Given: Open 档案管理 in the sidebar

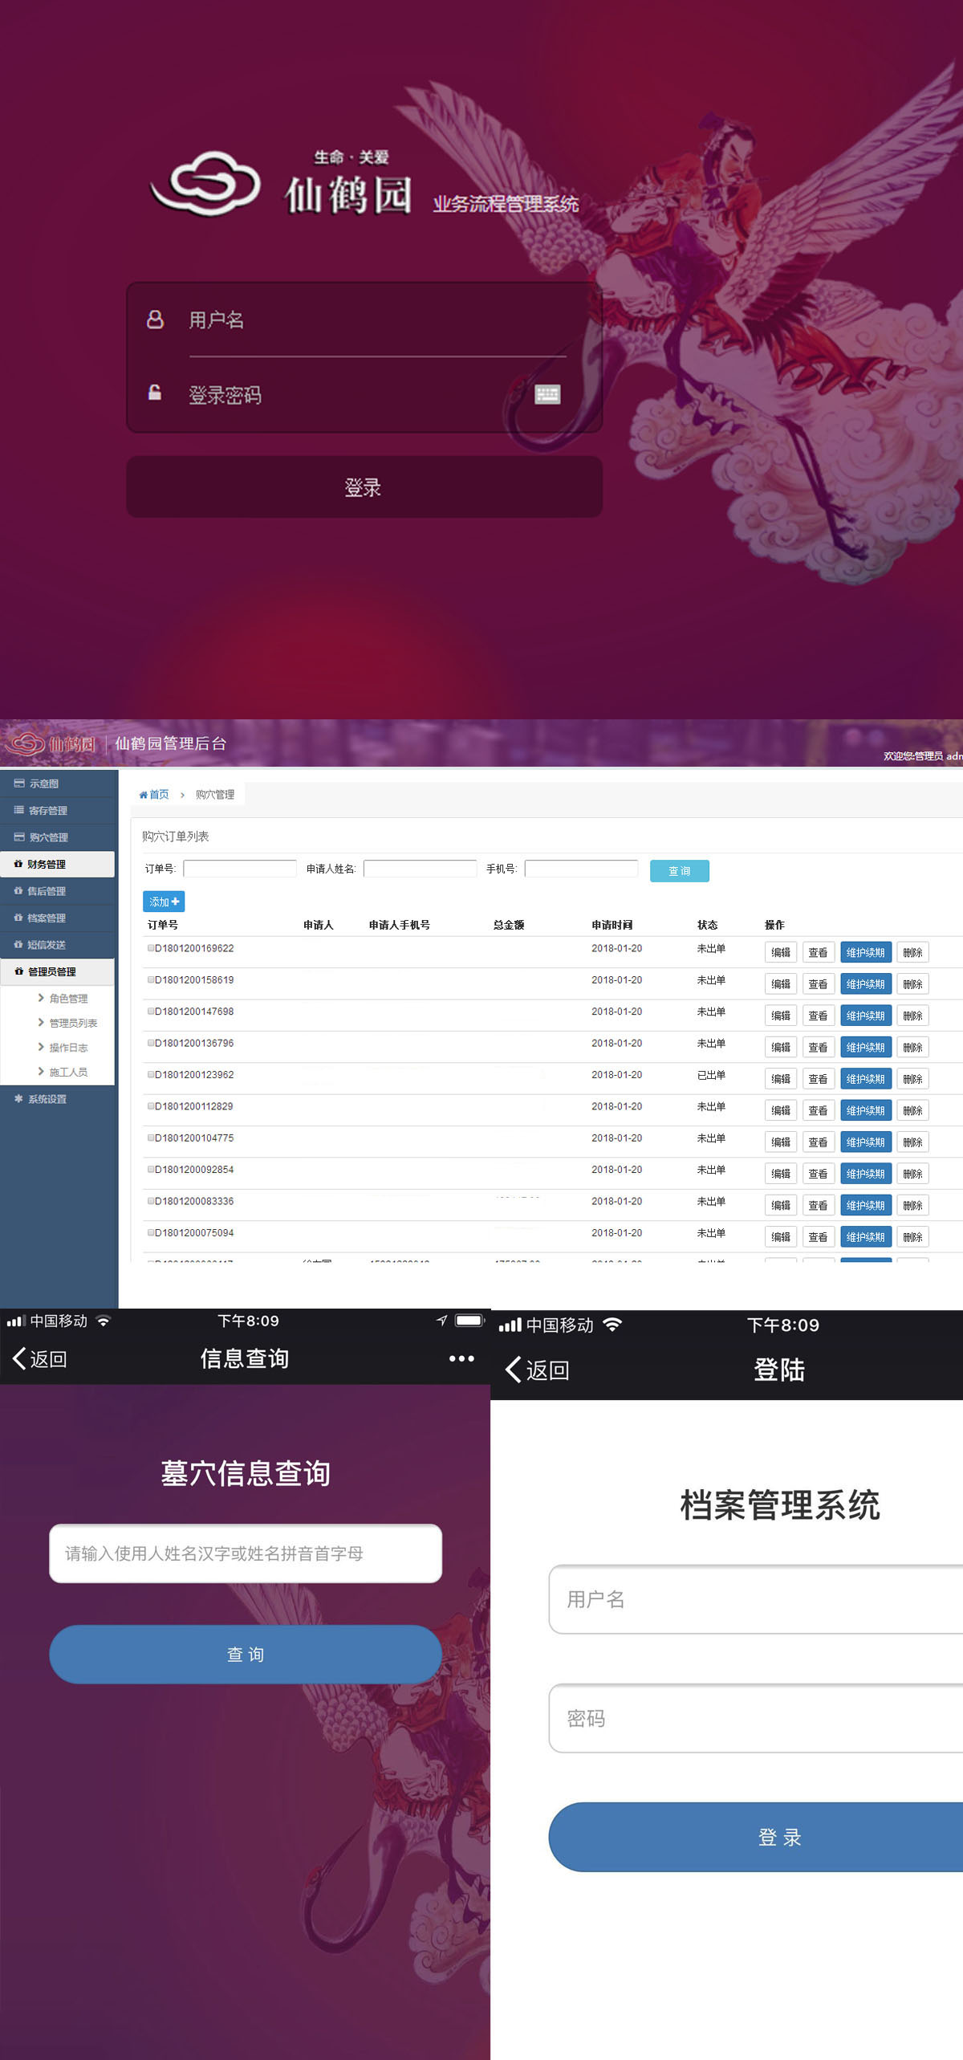Looking at the screenshot, I should [58, 918].
